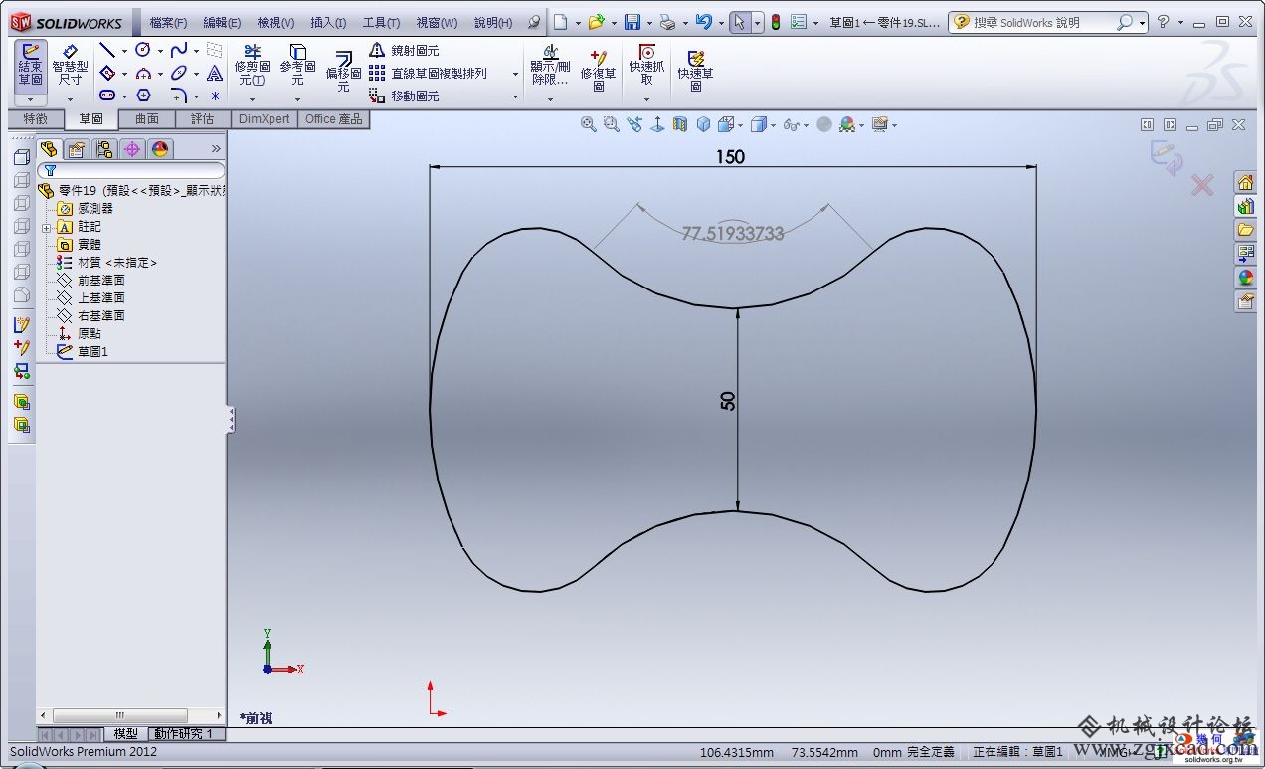This screenshot has width=1265, height=769.
Task: Click the 結束草圖 (Exit Sketch) button
Action: tap(31, 65)
